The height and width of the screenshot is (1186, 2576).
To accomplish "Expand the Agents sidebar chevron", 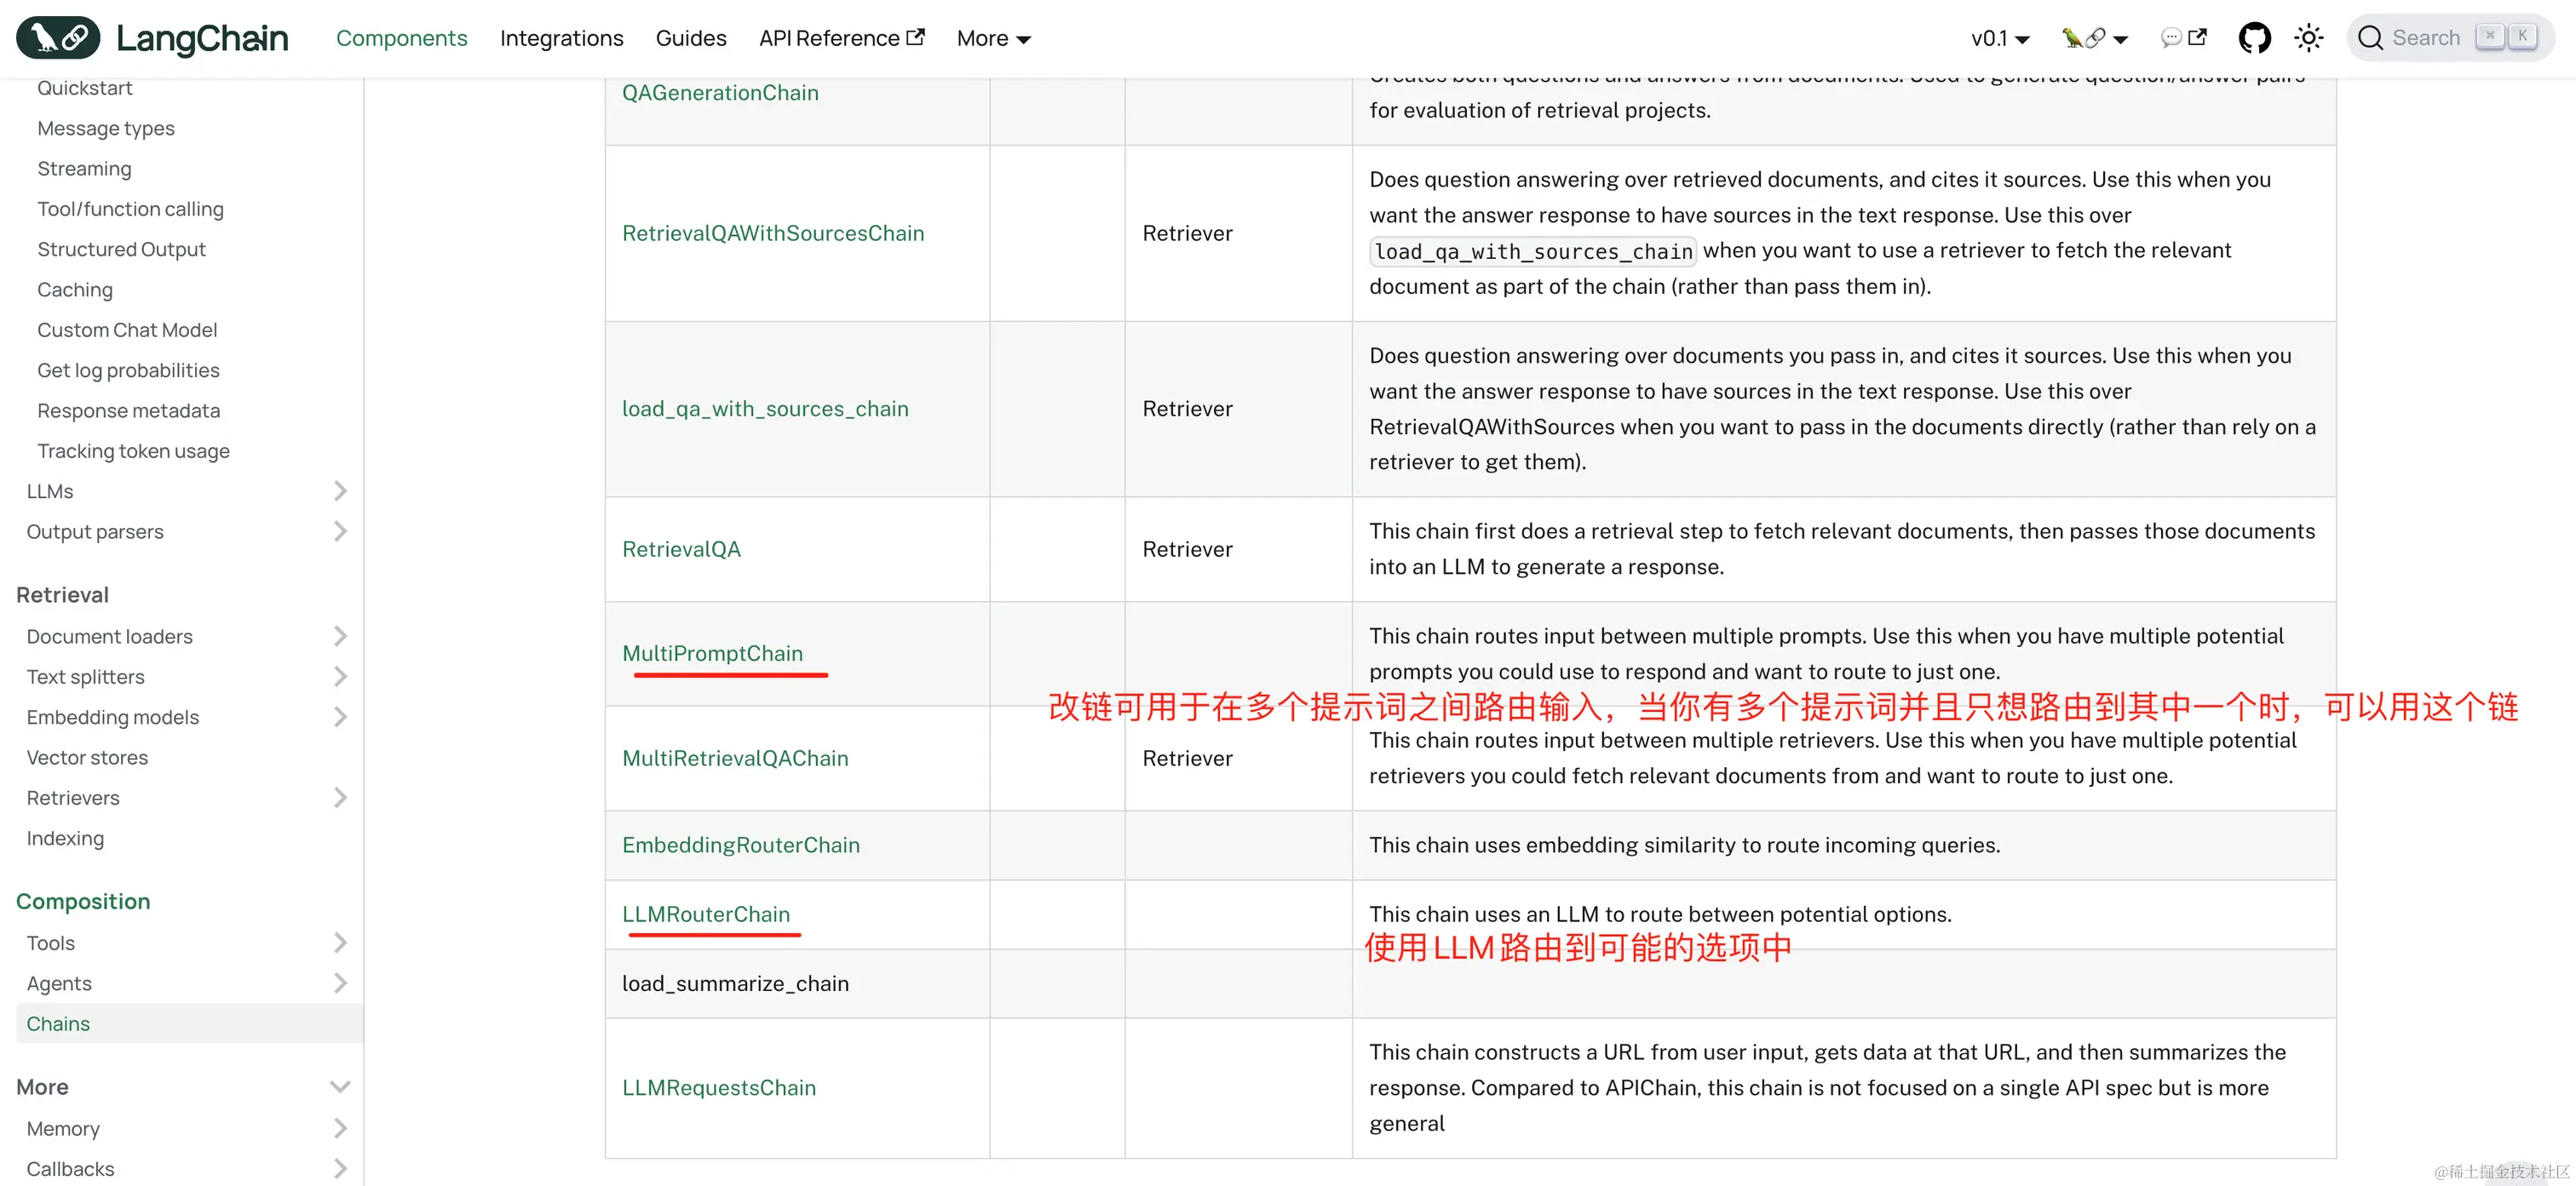I will tap(340, 983).
